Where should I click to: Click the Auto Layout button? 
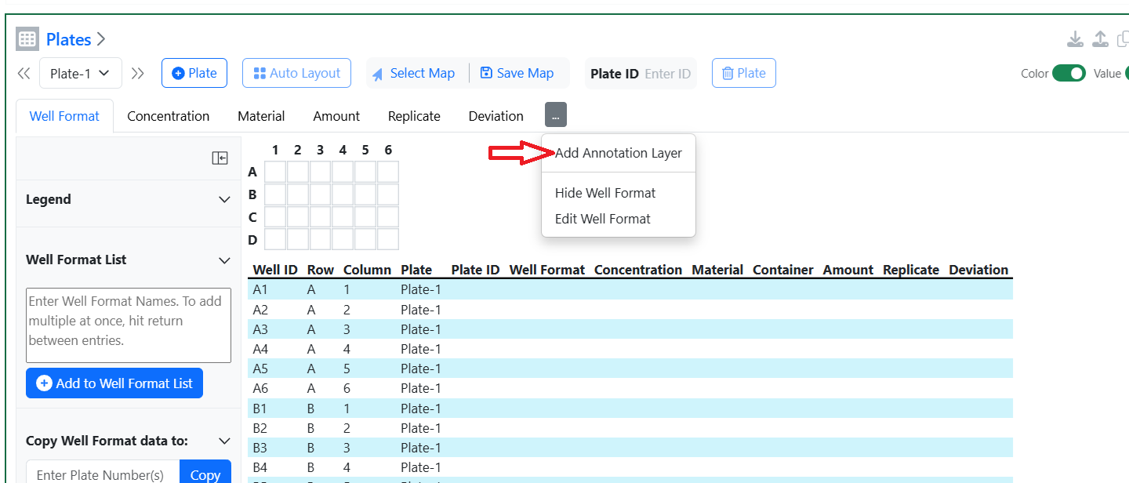point(296,73)
